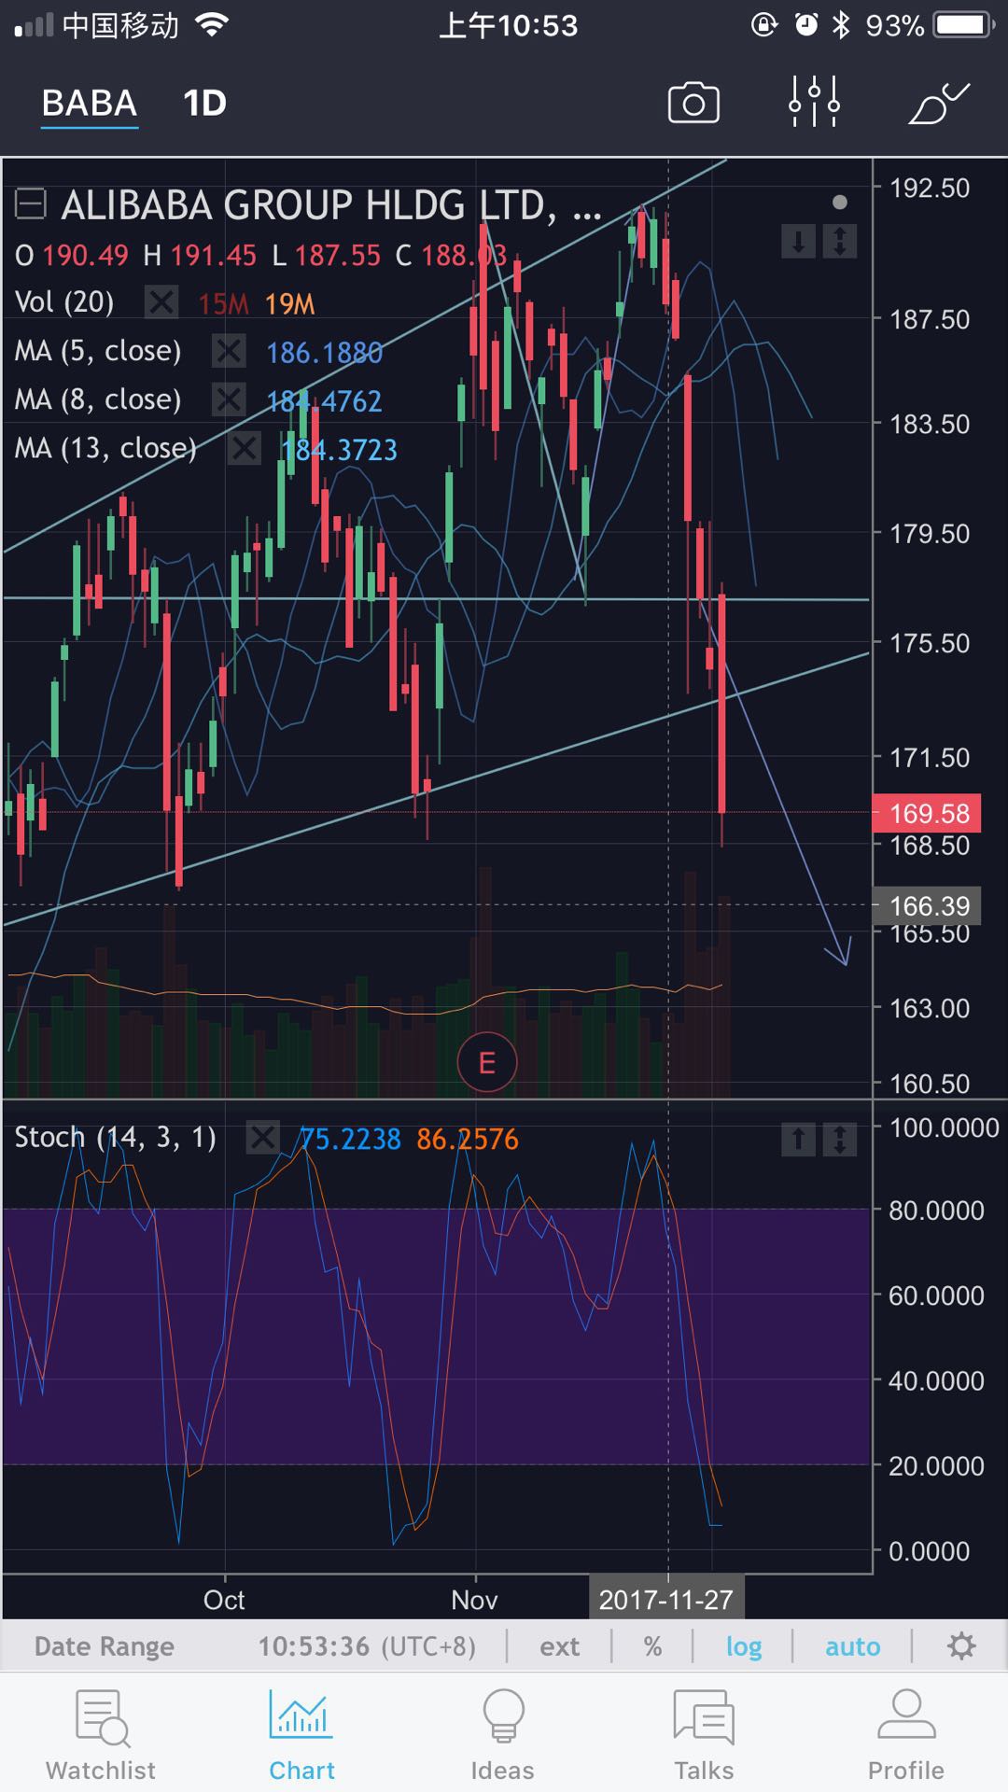Tap the Vol (20) indicator label

pos(64,302)
